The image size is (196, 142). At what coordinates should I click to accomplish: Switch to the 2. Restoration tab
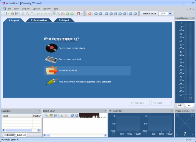pos(39,20)
